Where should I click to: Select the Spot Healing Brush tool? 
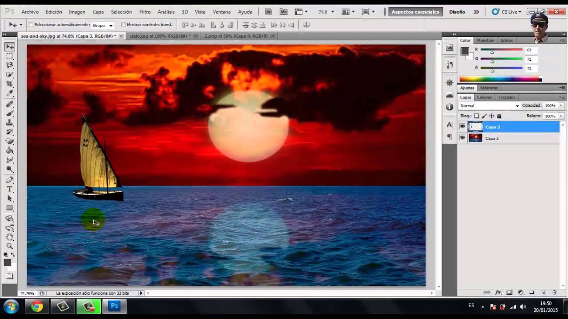tap(10, 104)
